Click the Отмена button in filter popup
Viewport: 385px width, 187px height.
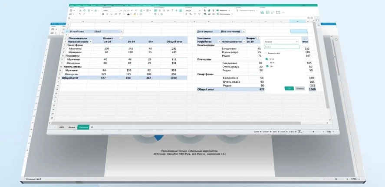300,88
